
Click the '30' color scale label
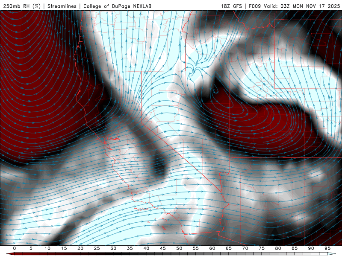click(113, 248)
